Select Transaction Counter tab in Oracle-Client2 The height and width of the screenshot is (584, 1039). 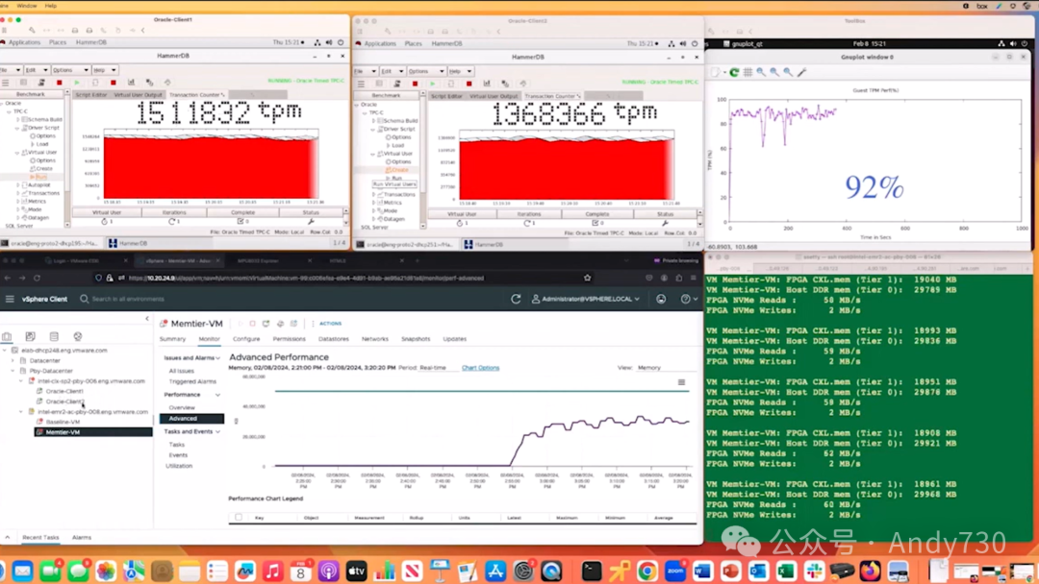tap(552, 96)
